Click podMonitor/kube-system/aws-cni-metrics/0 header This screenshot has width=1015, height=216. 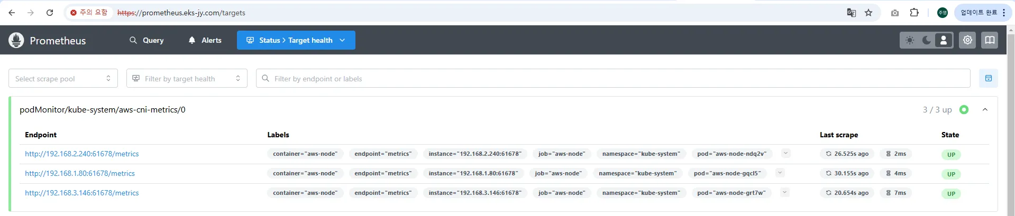103,110
